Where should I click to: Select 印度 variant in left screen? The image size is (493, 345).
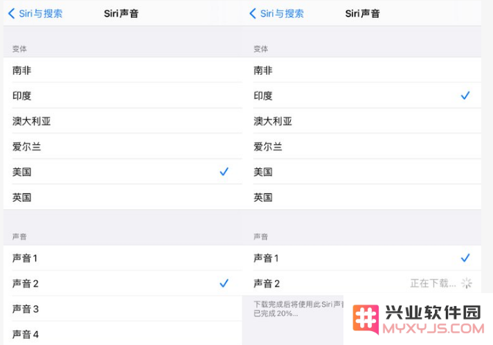123,96
